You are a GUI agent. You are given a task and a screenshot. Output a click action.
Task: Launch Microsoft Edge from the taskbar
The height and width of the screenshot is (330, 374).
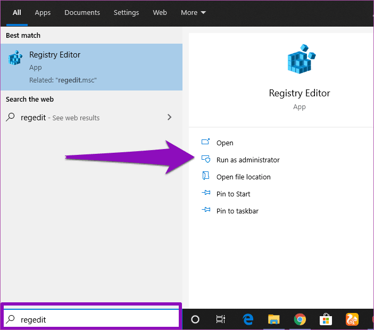coord(248,319)
